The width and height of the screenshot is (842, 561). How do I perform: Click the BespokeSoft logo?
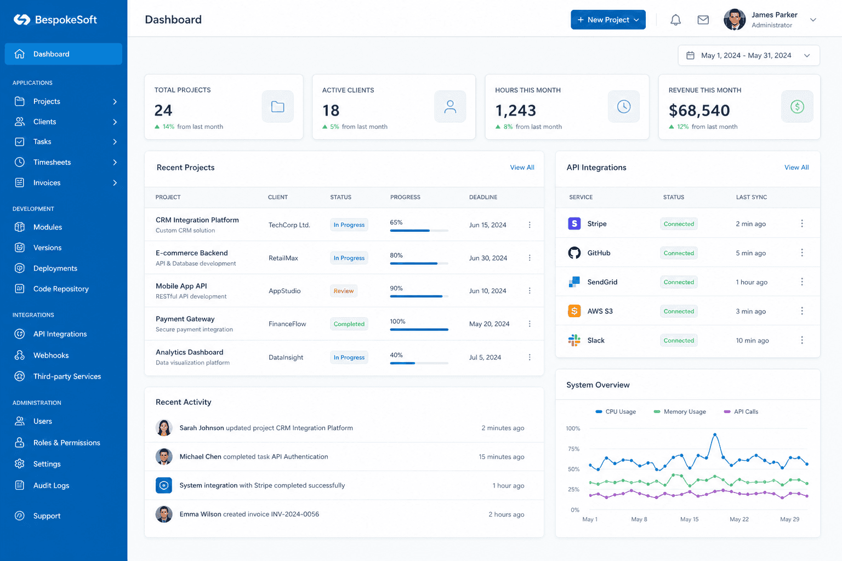tap(55, 20)
